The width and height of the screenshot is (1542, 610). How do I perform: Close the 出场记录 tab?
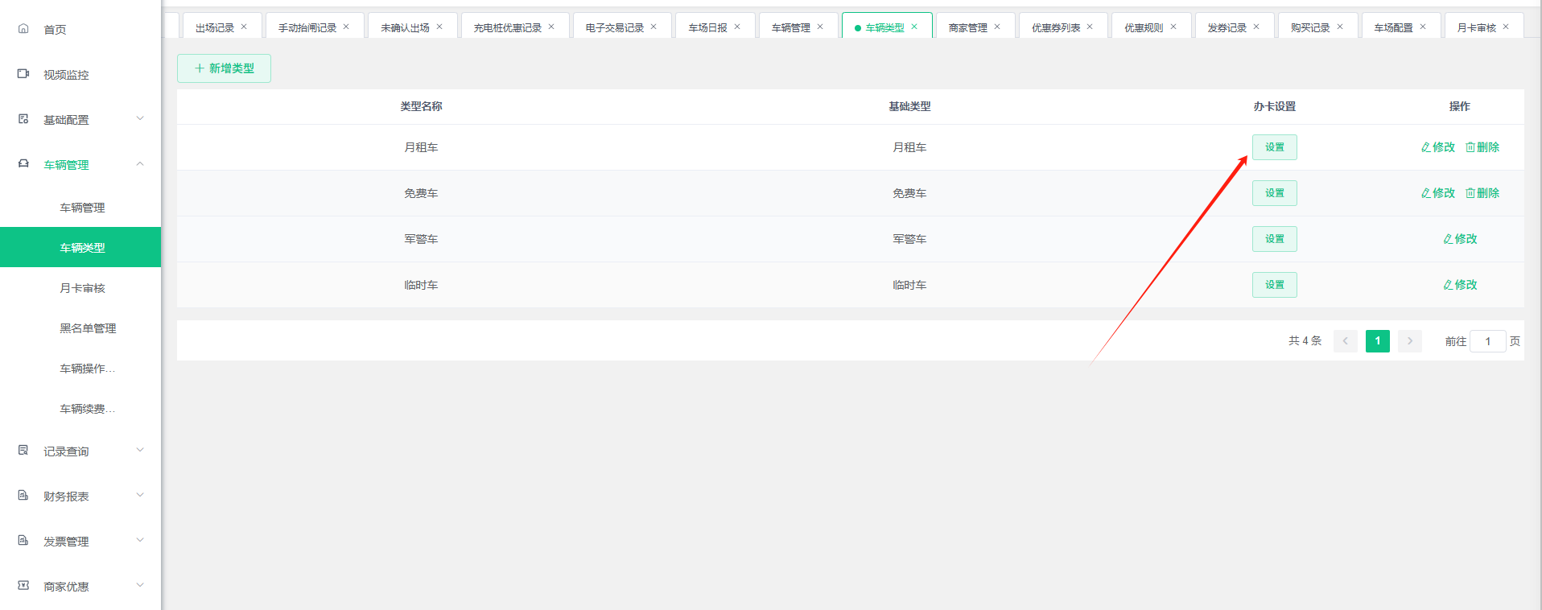point(244,27)
